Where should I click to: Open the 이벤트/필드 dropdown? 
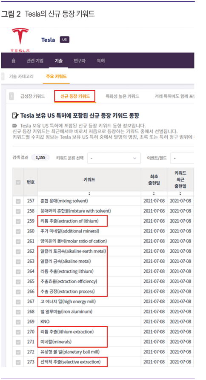182,158
